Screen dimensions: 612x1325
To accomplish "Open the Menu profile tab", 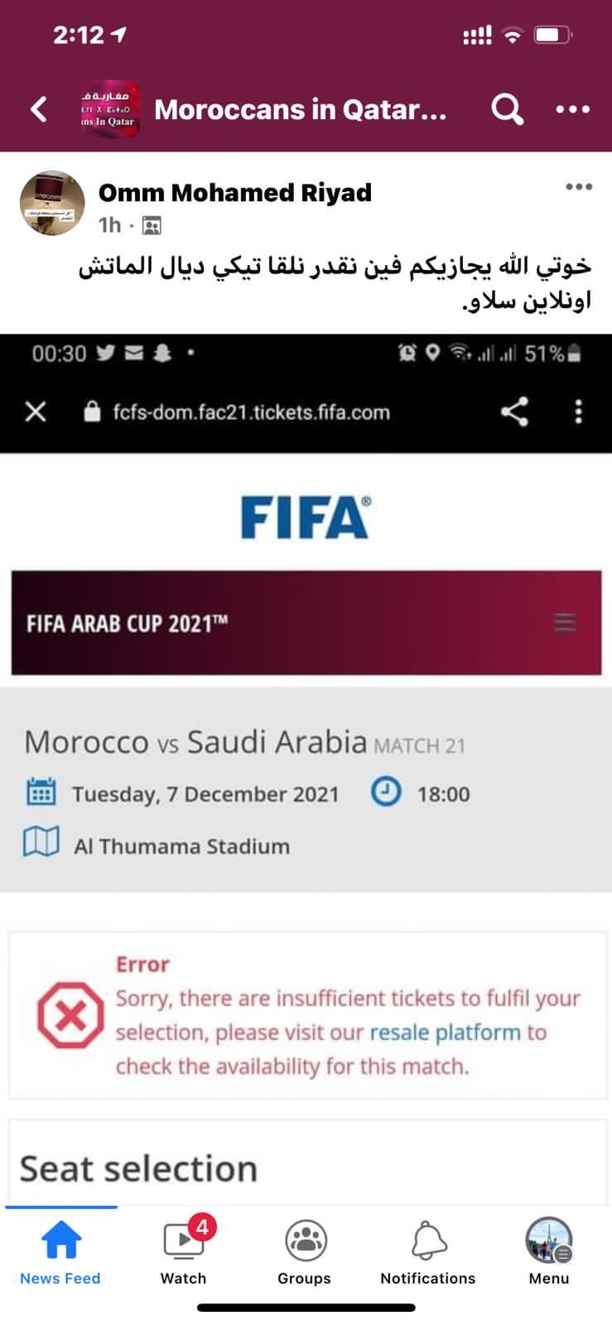I will (x=549, y=1252).
